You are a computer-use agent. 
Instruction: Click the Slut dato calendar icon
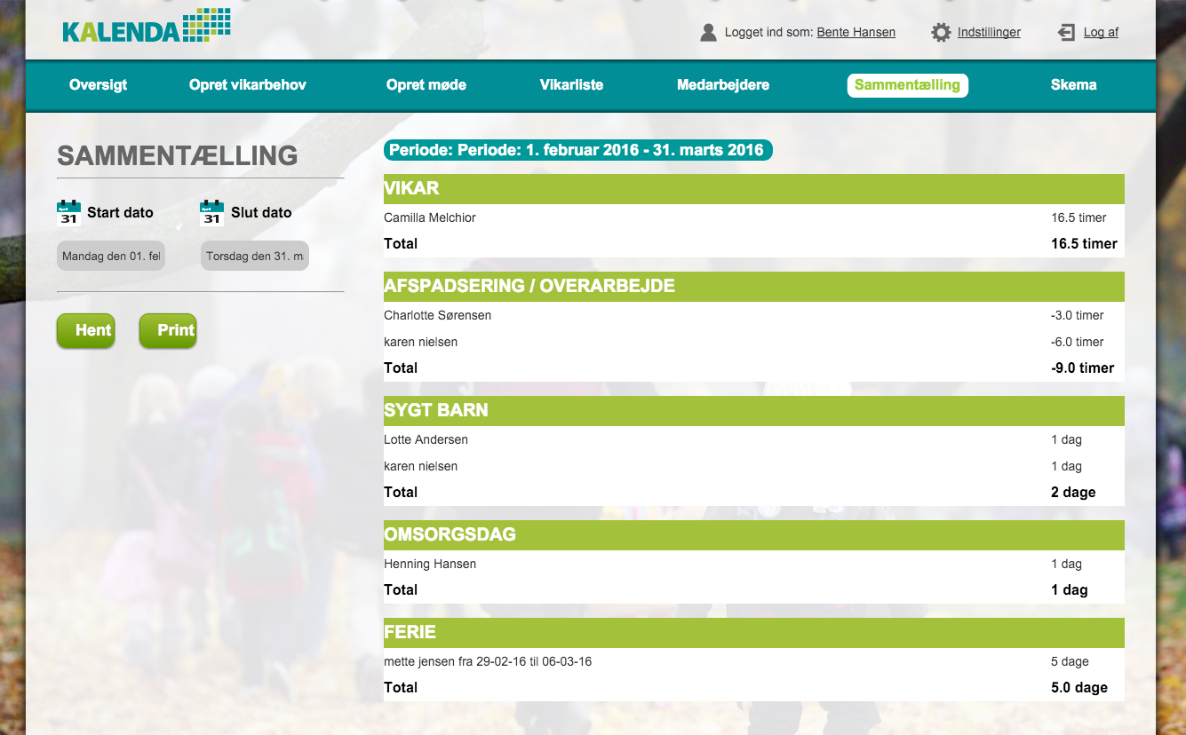pos(211,213)
